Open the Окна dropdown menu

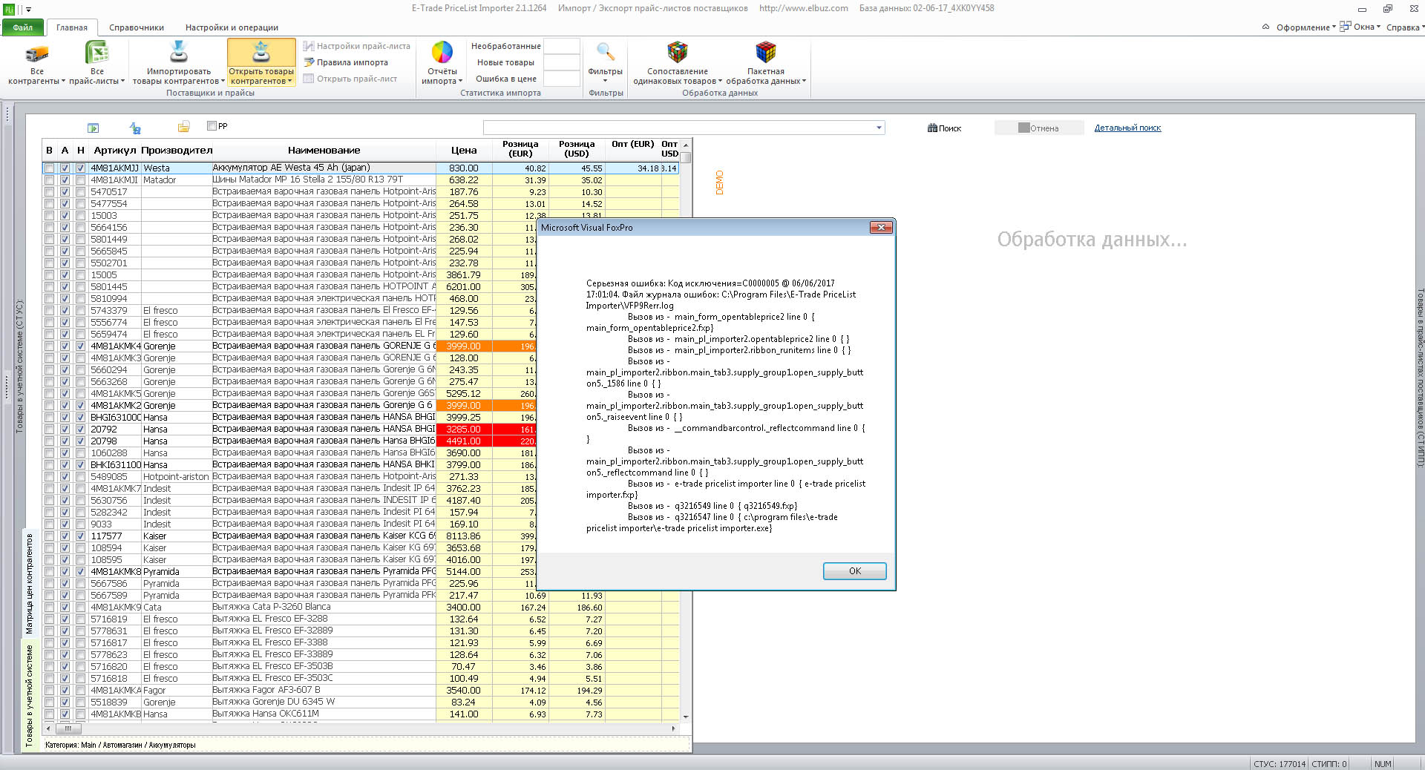pos(1360,27)
